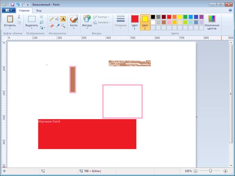Select the Pencil tool
This screenshot has width=235, height=176.
52,19
